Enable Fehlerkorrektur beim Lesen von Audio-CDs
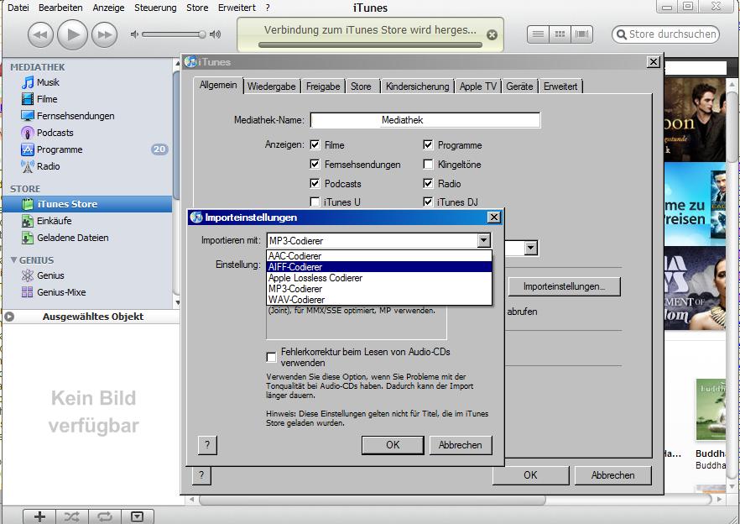 [271, 357]
